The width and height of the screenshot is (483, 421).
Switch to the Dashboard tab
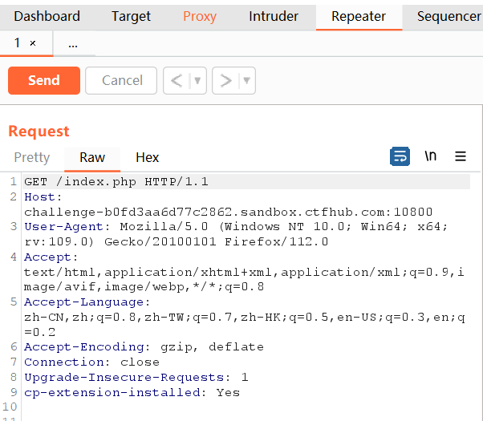47,16
